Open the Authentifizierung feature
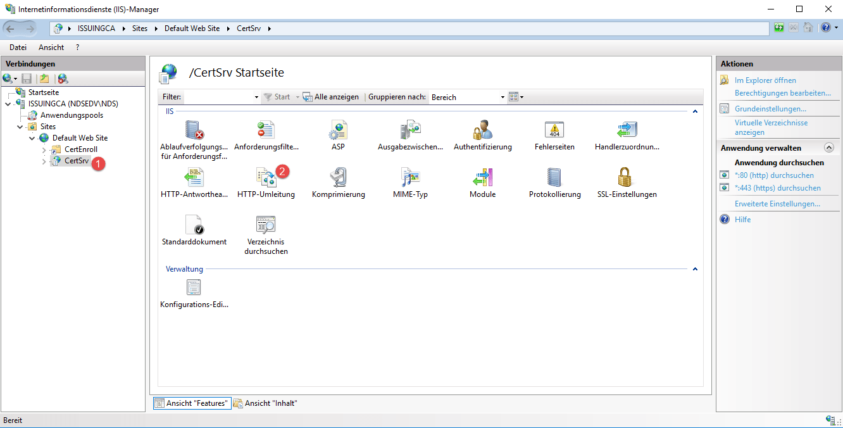The image size is (843, 428). tap(482, 130)
